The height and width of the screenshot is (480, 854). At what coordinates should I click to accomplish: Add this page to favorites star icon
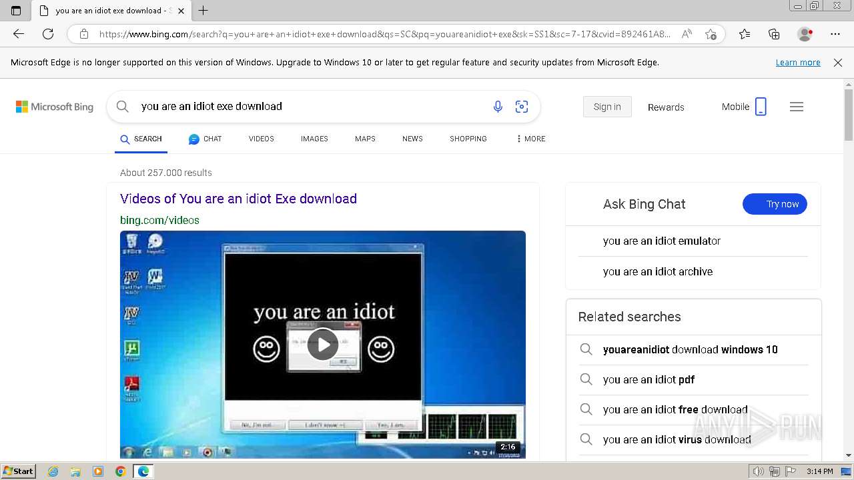click(x=711, y=34)
